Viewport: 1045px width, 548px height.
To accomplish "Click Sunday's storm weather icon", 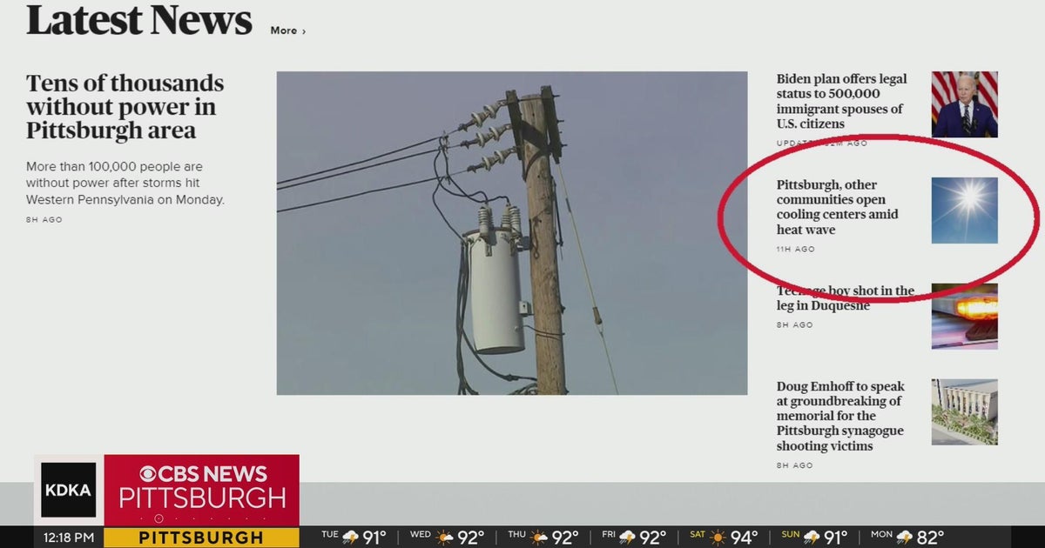I will click(812, 538).
